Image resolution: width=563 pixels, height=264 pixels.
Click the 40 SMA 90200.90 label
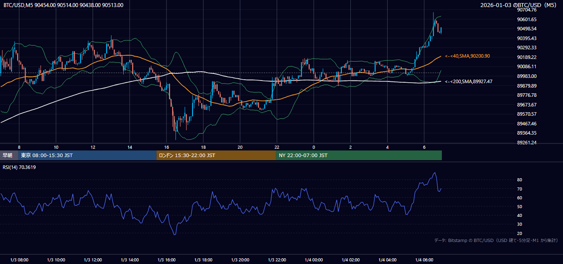click(x=467, y=56)
